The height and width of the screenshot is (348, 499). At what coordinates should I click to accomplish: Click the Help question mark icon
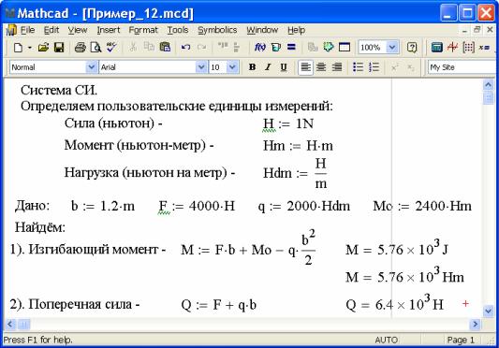coord(412,48)
